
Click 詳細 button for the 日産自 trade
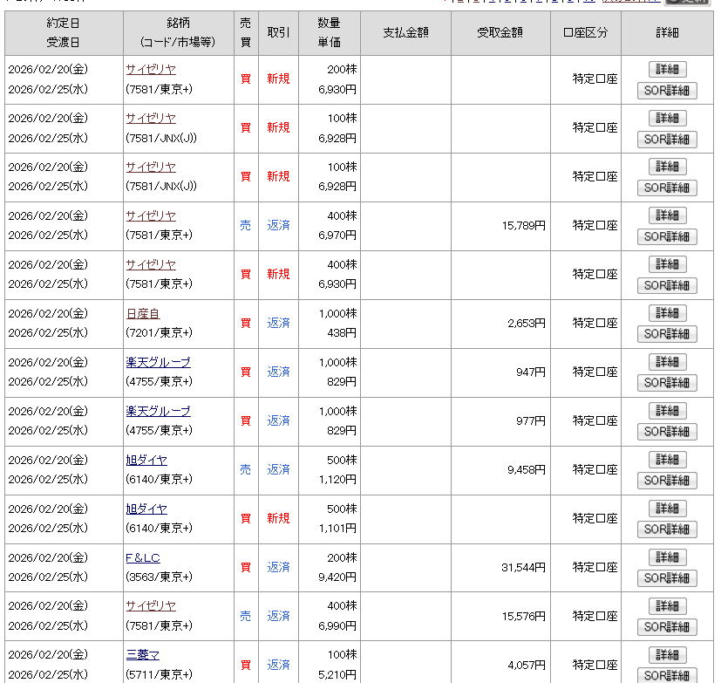[x=667, y=313]
